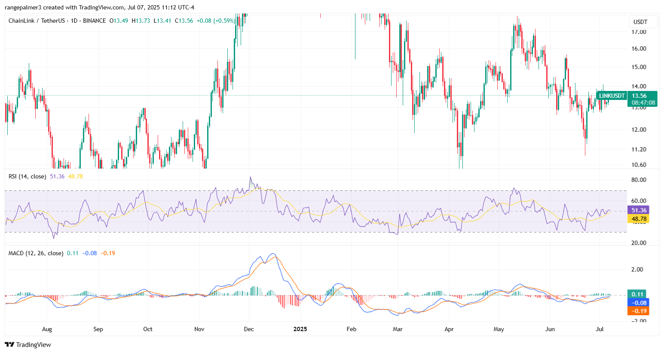Click the 2025 year label on time axis
The width and height of the screenshot is (664, 353).
click(x=300, y=329)
